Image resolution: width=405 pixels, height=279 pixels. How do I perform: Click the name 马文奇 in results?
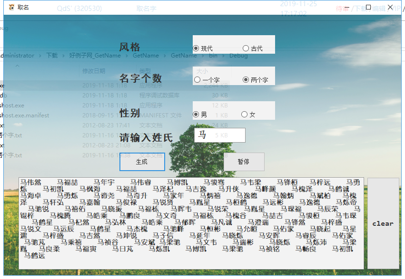click(x=167, y=216)
